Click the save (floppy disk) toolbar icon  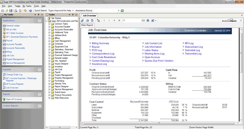coord(11,11)
